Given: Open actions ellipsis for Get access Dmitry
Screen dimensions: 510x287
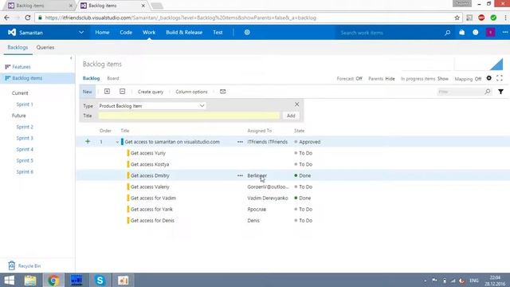Looking at the screenshot, I should pos(240,175).
